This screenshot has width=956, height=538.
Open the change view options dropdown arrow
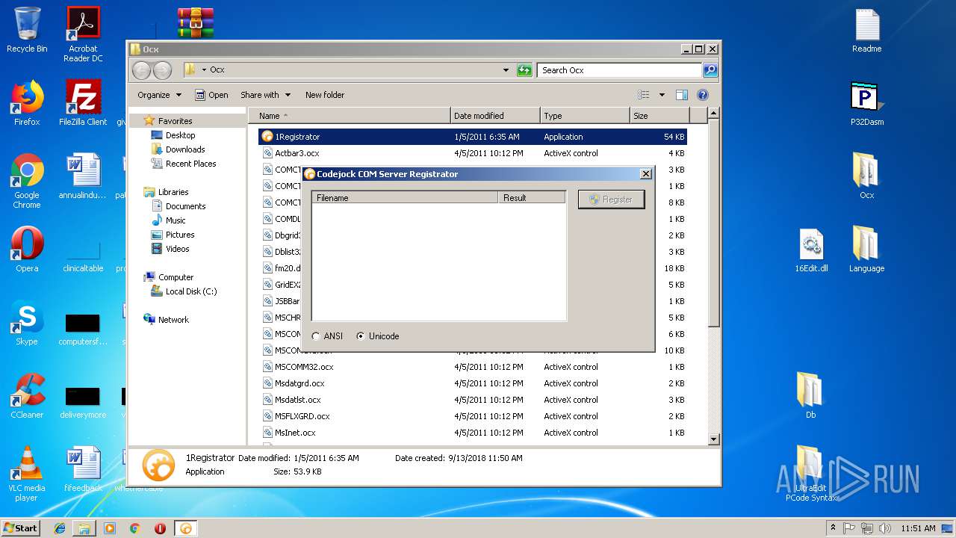pos(662,95)
